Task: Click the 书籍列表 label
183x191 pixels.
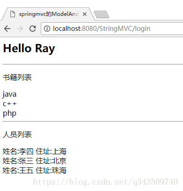Action: point(17,78)
